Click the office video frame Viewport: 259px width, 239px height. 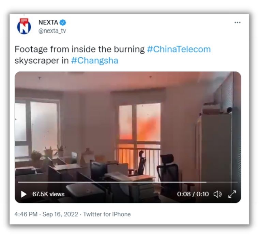[128, 137]
